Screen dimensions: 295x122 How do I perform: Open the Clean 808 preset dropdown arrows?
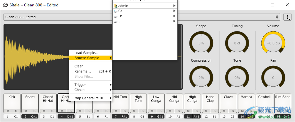(277, 17)
